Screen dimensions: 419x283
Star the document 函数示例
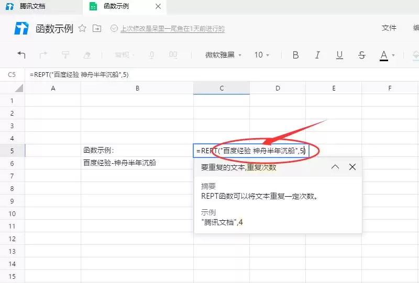point(82,29)
